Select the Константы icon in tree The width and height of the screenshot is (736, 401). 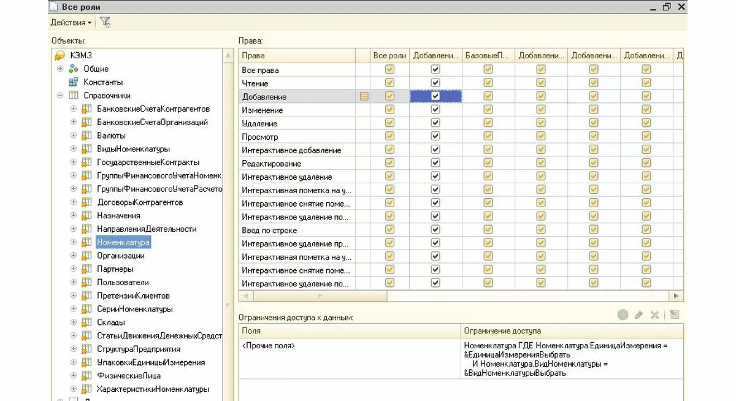(74, 82)
